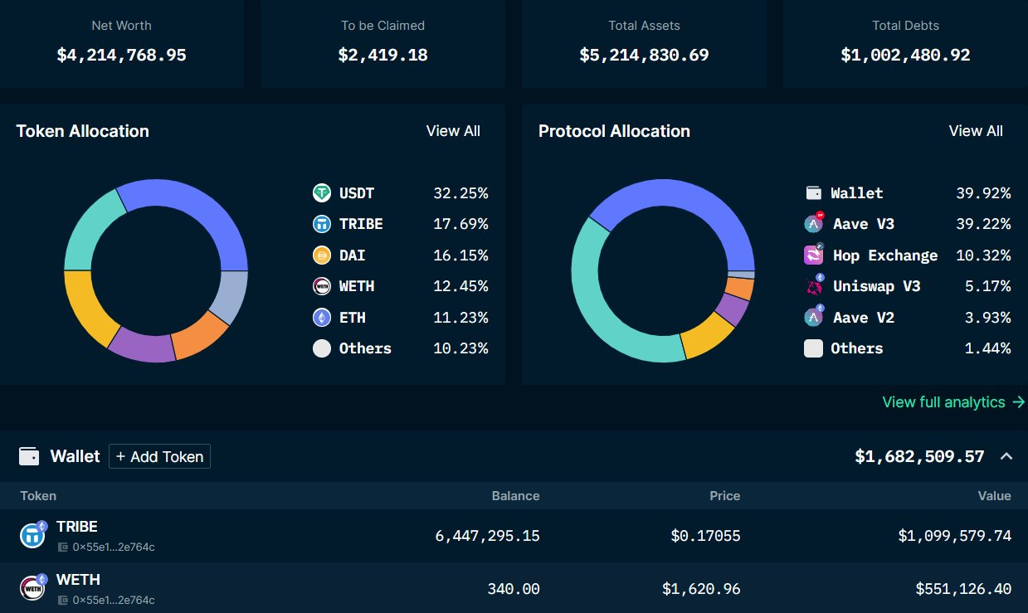Click the TRIBE balance 6,447,295.15
The image size is (1028, 613).
pos(487,536)
